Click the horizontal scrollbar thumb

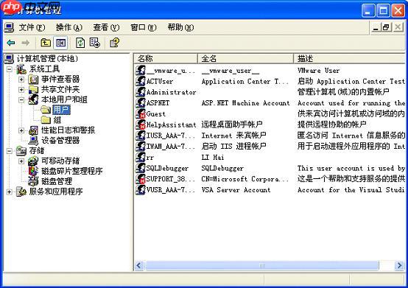point(261,265)
